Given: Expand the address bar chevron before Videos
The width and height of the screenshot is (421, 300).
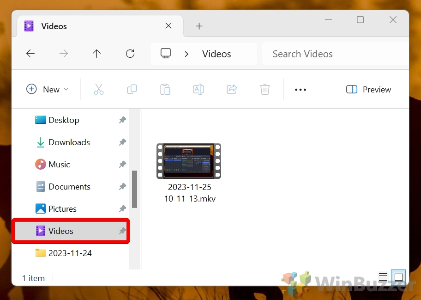Looking at the screenshot, I should pyautogui.click(x=186, y=54).
